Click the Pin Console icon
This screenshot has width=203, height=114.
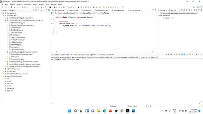pos(188,54)
